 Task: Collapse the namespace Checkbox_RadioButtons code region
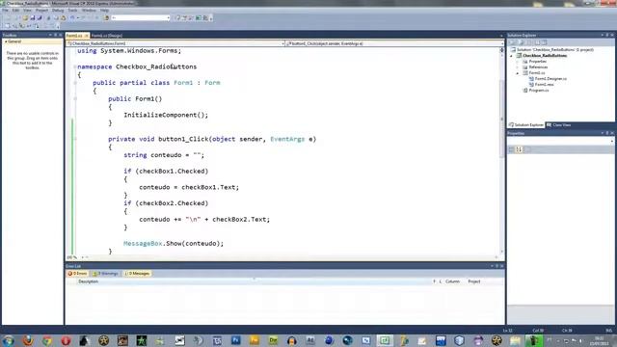pyautogui.click(x=75, y=67)
